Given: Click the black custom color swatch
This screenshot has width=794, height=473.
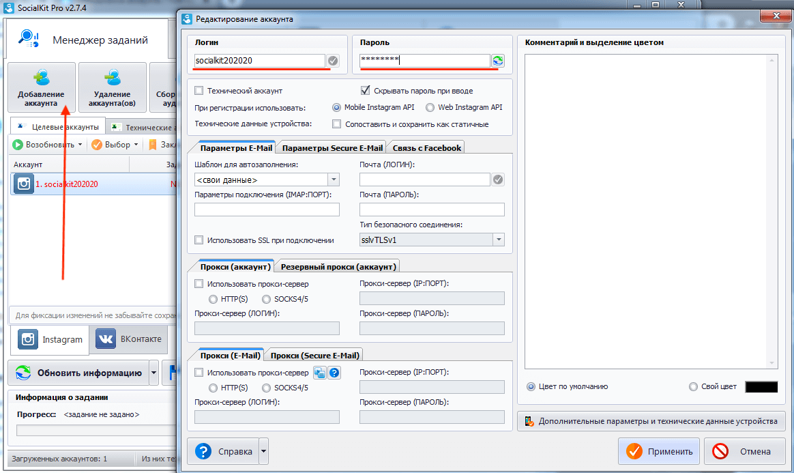Looking at the screenshot, I should pyautogui.click(x=761, y=387).
